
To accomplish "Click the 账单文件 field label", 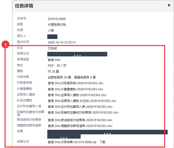I will (x=23, y=54).
